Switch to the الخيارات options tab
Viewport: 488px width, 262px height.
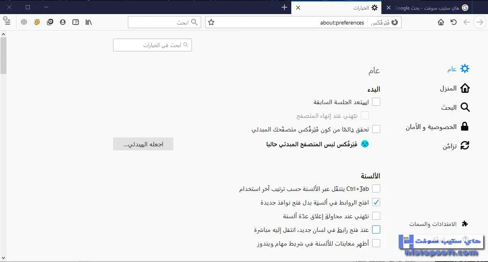(336, 8)
